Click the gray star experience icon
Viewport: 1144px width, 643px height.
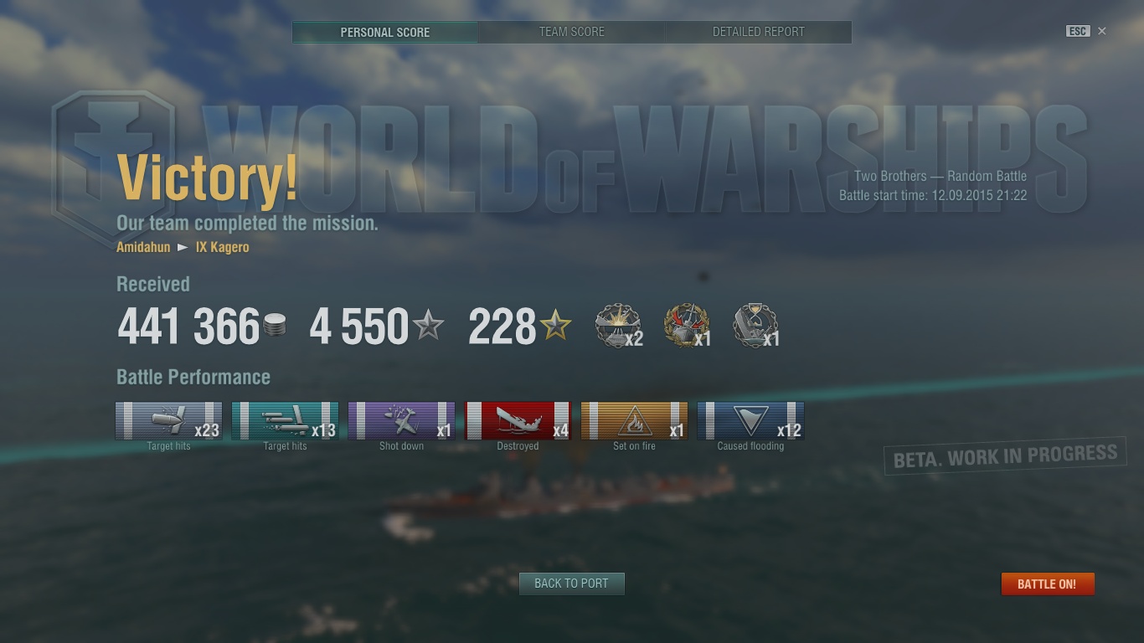pyautogui.click(x=429, y=325)
